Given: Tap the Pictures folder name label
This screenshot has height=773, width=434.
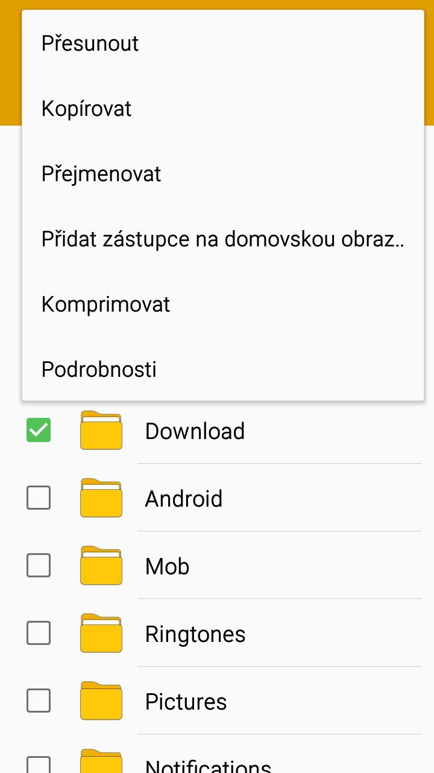Looking at the screenshot, I should [186, 701].
